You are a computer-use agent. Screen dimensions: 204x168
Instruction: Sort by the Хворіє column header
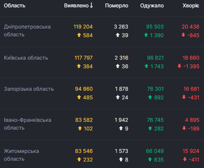191,6
